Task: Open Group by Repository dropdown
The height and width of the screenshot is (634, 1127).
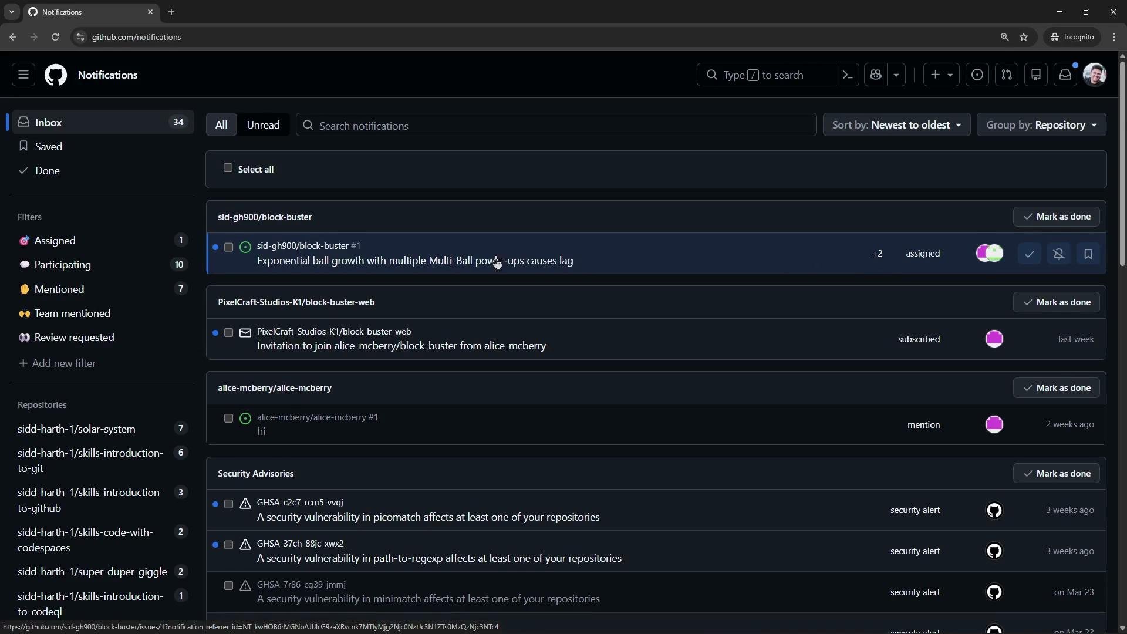Action: point(1042,125)
